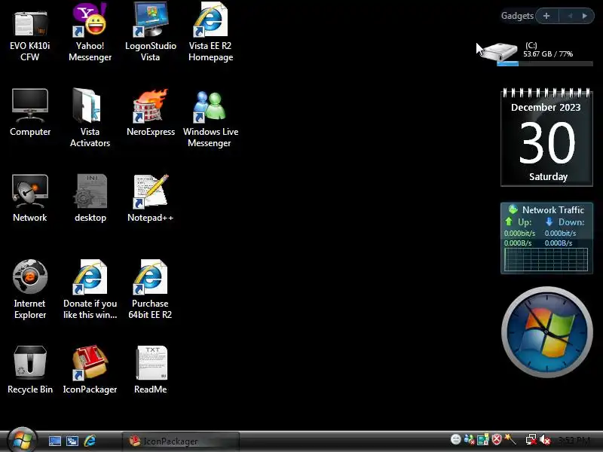Click the Windows Sidebar tray icon

pyautogui.click(x=482, y=439)
